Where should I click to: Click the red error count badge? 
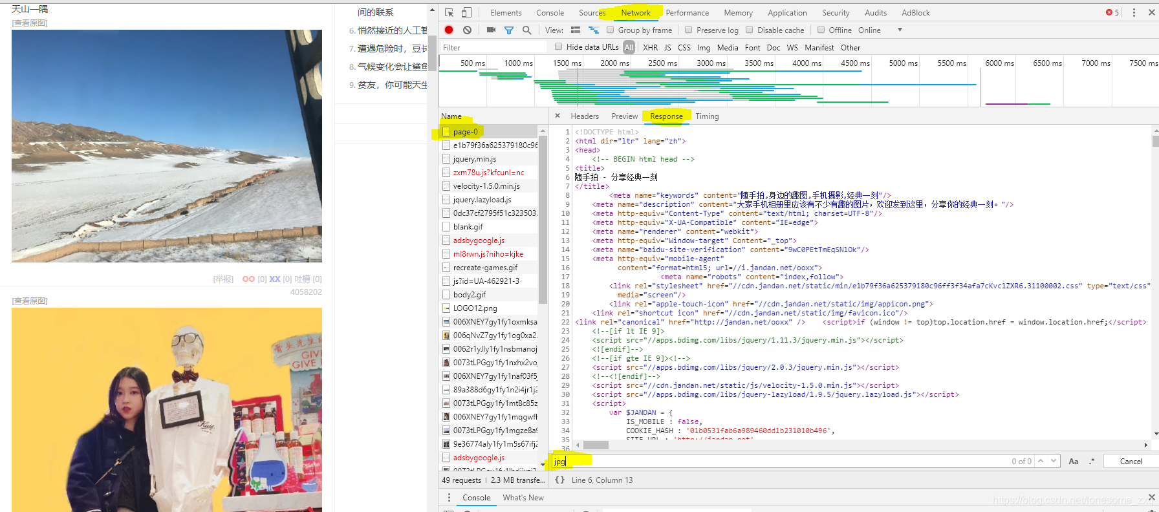1112,12
